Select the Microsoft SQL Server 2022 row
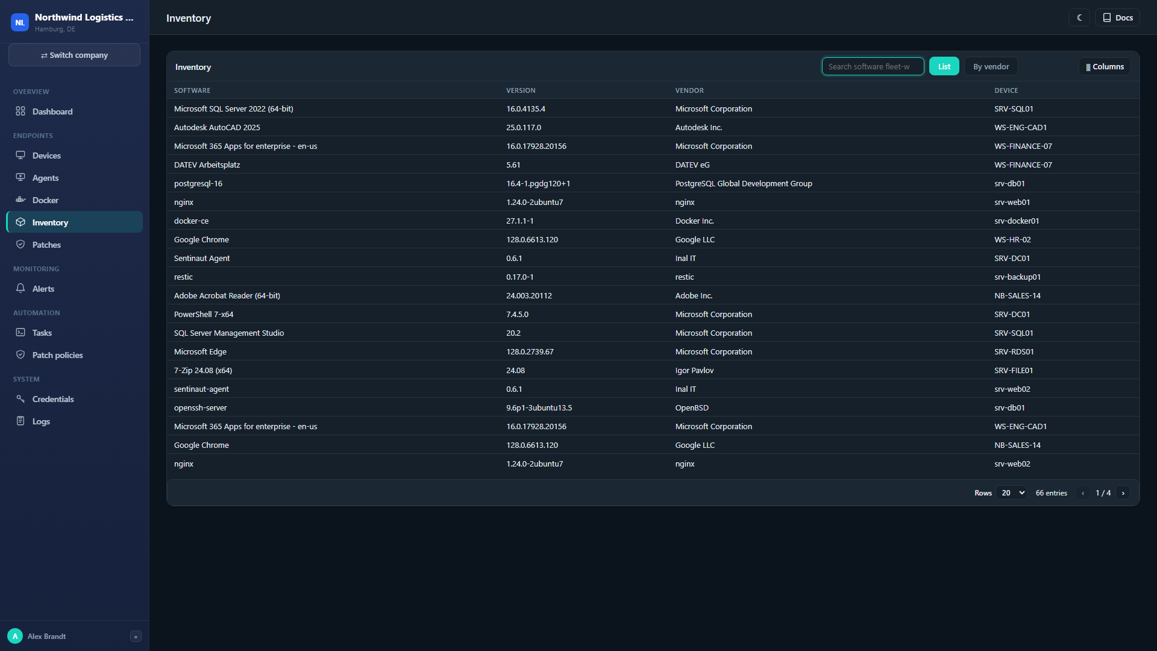1157x651 pixels. point(653,108)
